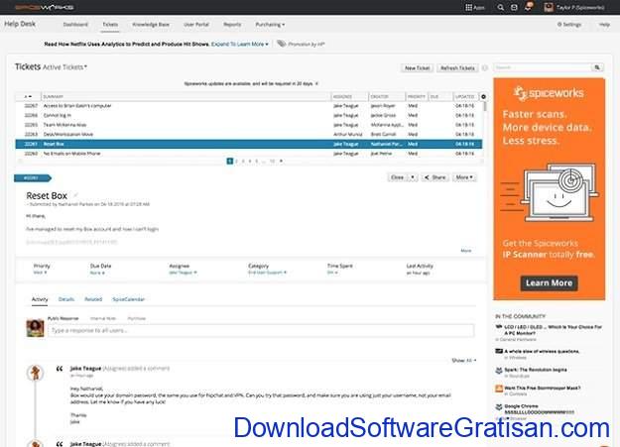The height and width of the screenshot is (447, 620).
Task: Switch to the Tickets tab
Action: coord(110,25)
